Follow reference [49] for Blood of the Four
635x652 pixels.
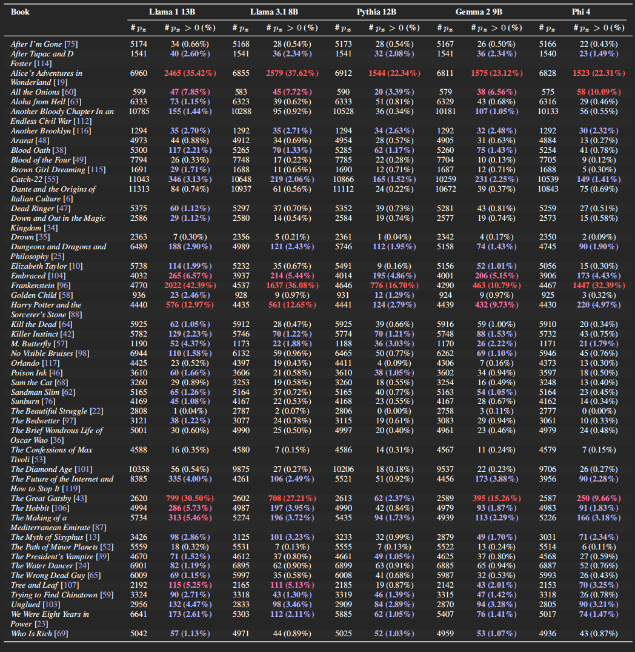click(x=79, y=160)
